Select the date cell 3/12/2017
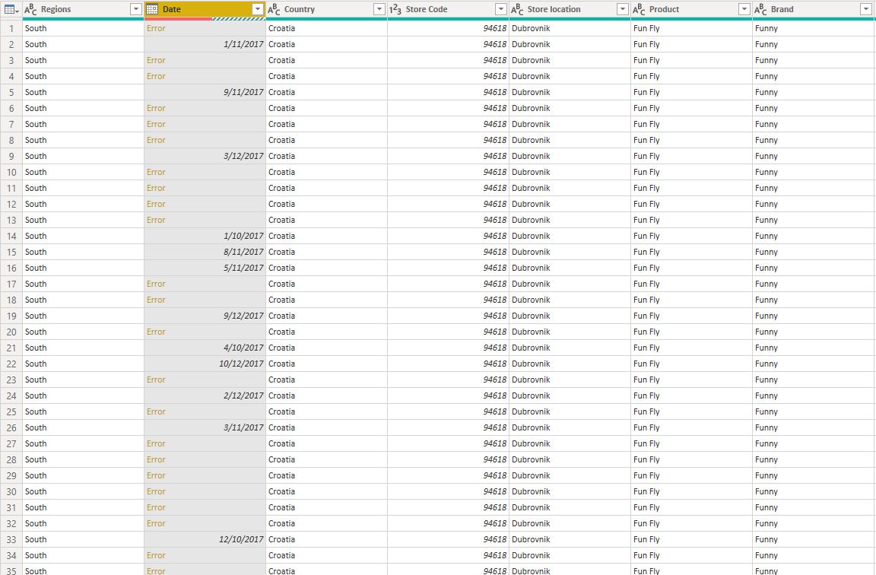876x575 pixels. [205, 156]
